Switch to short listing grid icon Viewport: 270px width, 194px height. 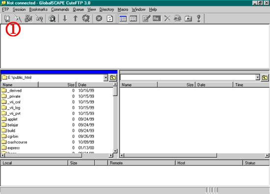point(134,19)
